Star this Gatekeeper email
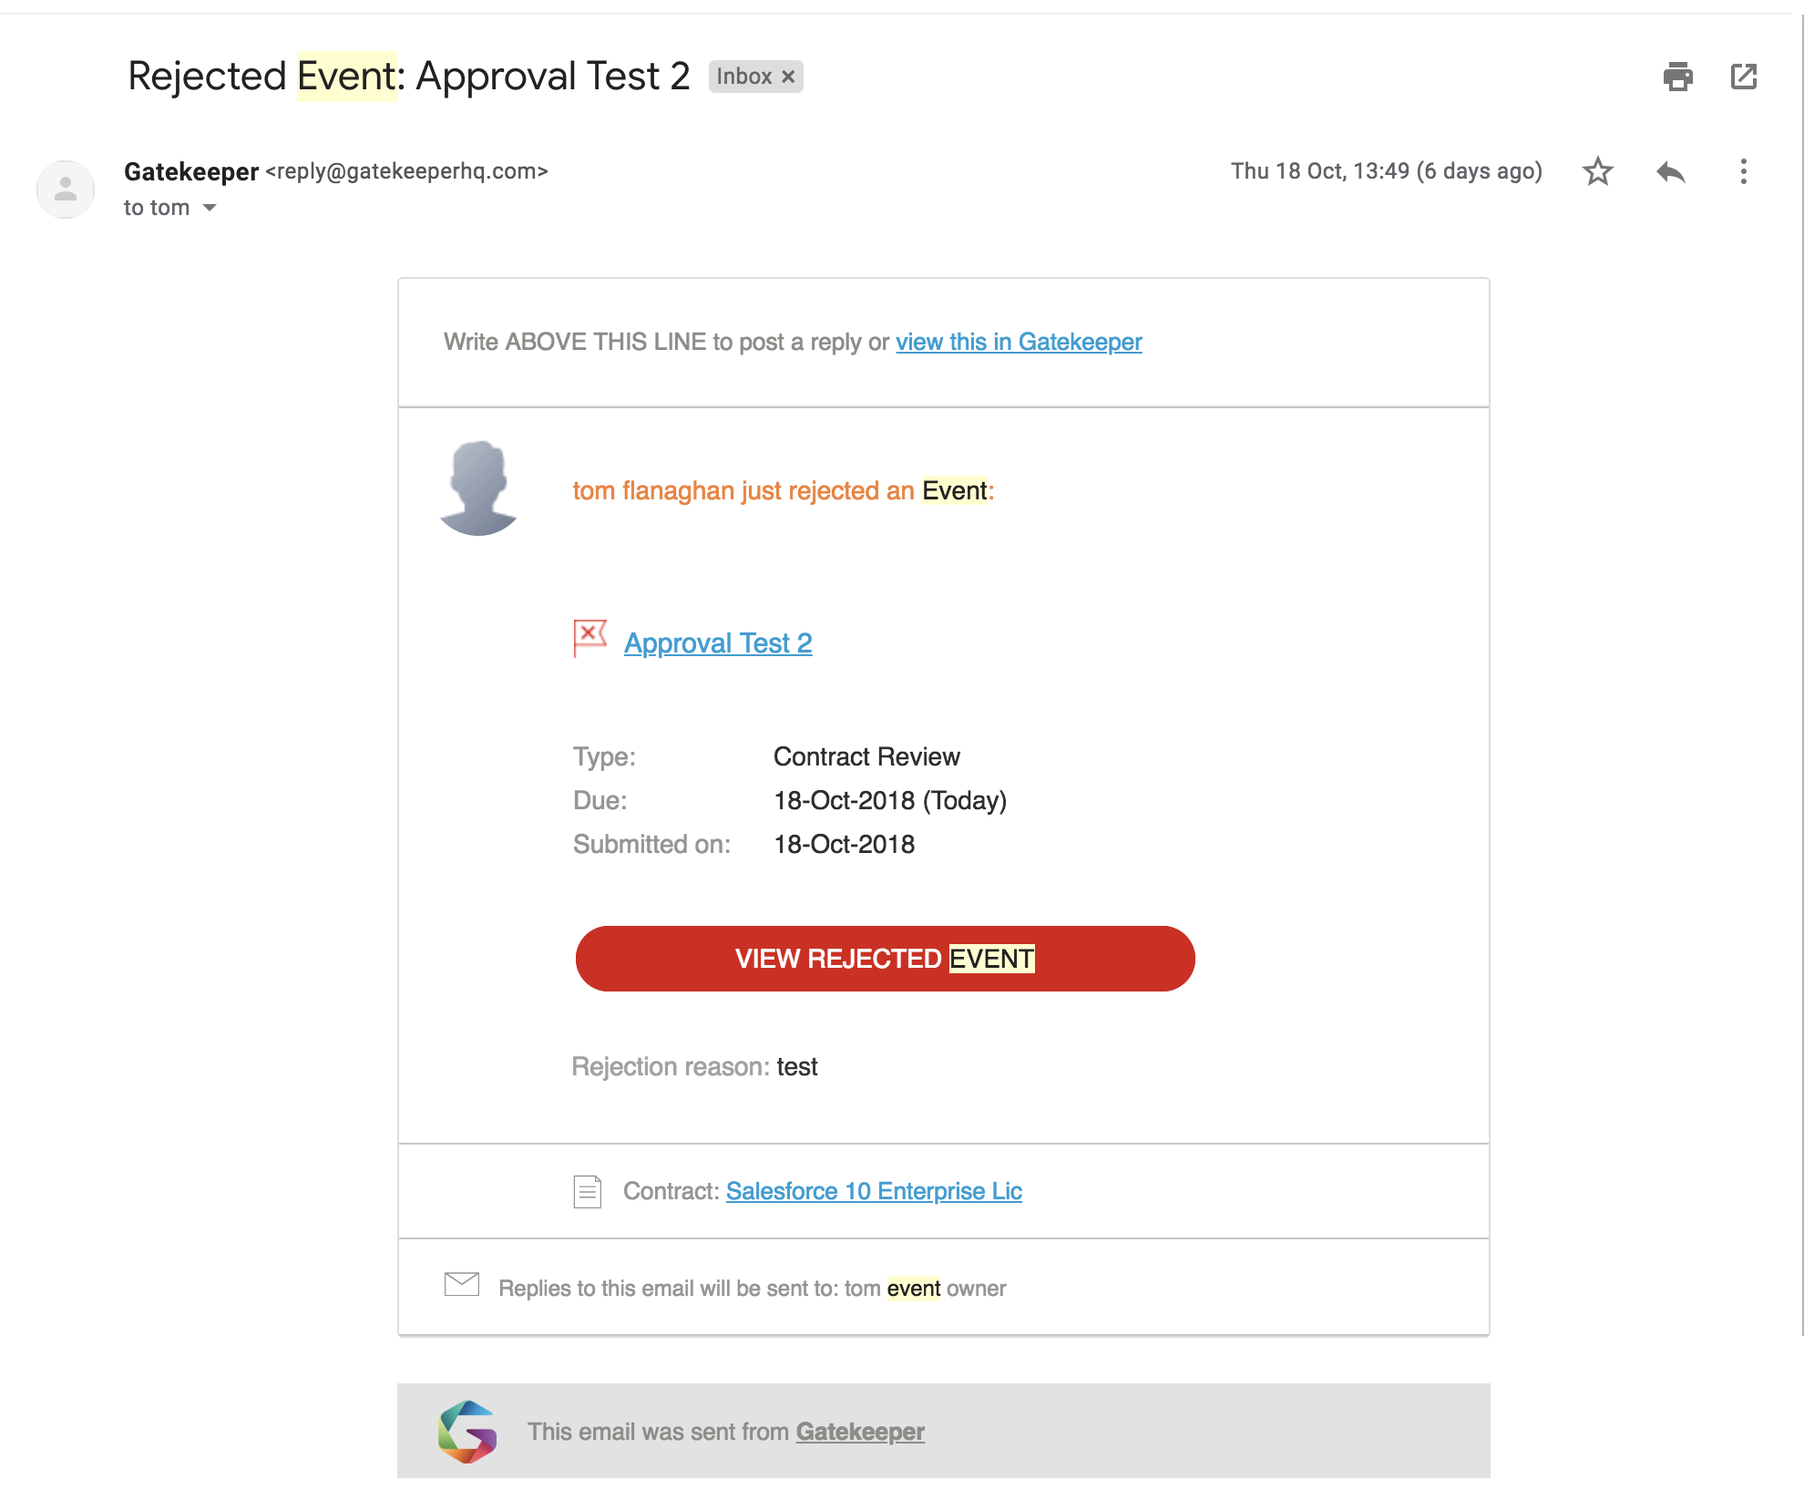Viewport: 1804px width, 1500px height. (1597, 171)
